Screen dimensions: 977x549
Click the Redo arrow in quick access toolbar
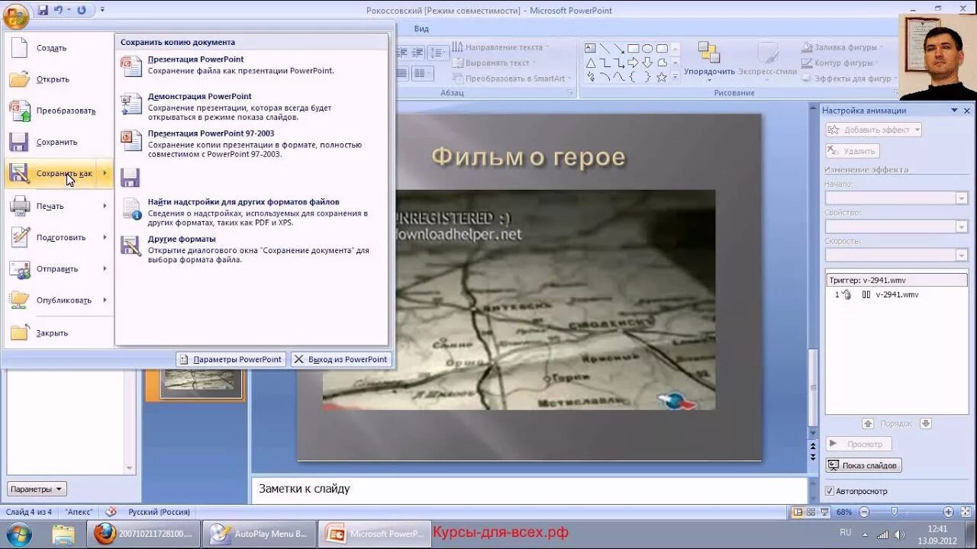point(81,11)
